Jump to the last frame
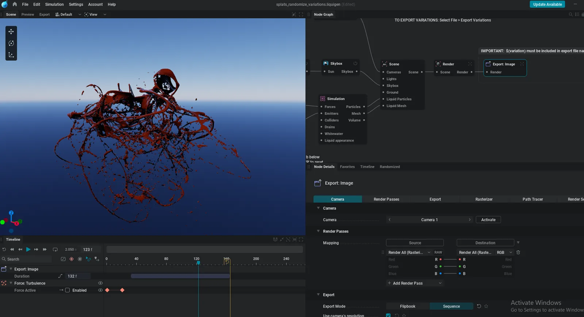The width and height of the screenshot is (584, 317). click(x=45, y=250)
